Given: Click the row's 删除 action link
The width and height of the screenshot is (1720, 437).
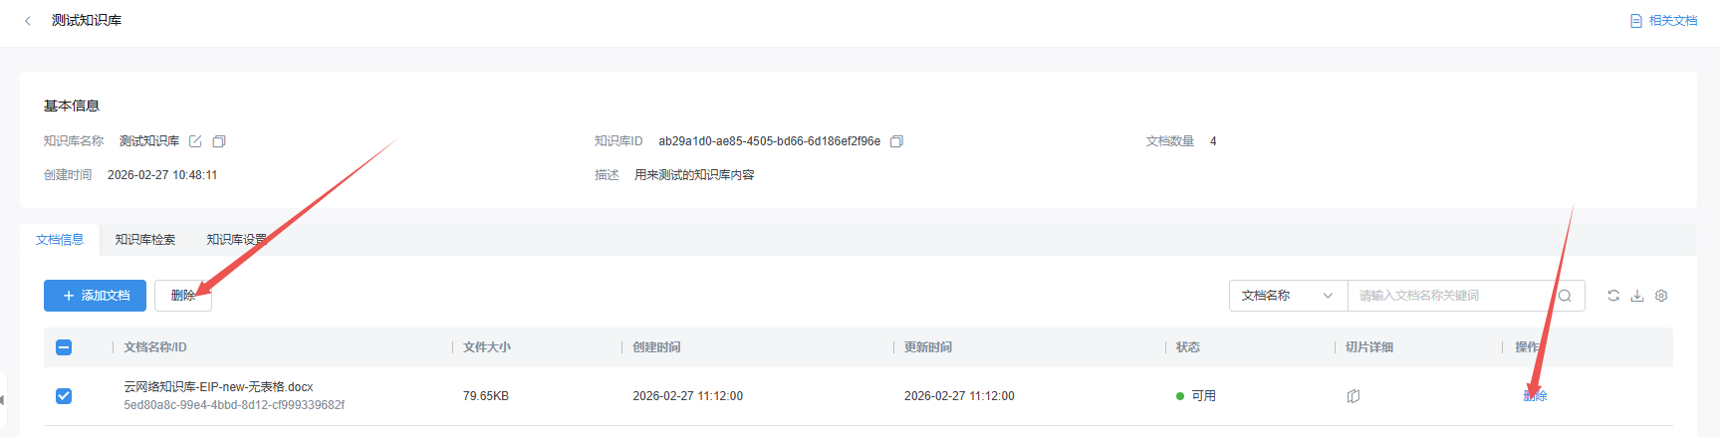Looking at the screenshot, I should (1536, 396).
